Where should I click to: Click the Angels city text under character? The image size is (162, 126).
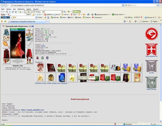tap(18, 66)
